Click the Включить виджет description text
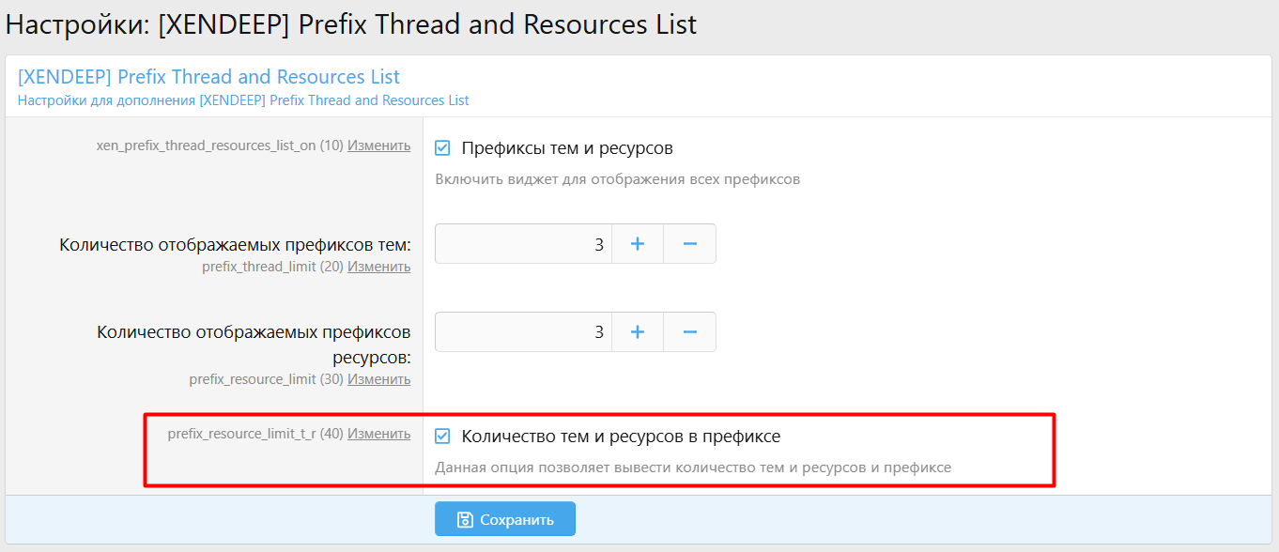The width and height of the screenshot is (1279, 552). (617, 179)
